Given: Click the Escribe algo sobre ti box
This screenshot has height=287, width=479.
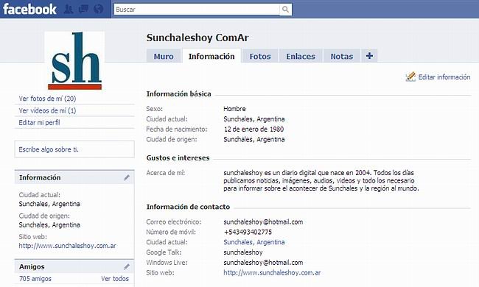Looking at the screenshot, I should pos(74,149).
